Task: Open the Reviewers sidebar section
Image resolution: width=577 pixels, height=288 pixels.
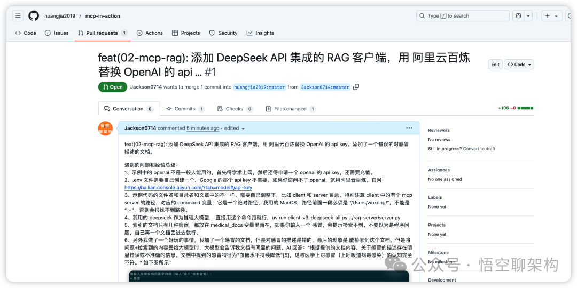Action: 439,130
